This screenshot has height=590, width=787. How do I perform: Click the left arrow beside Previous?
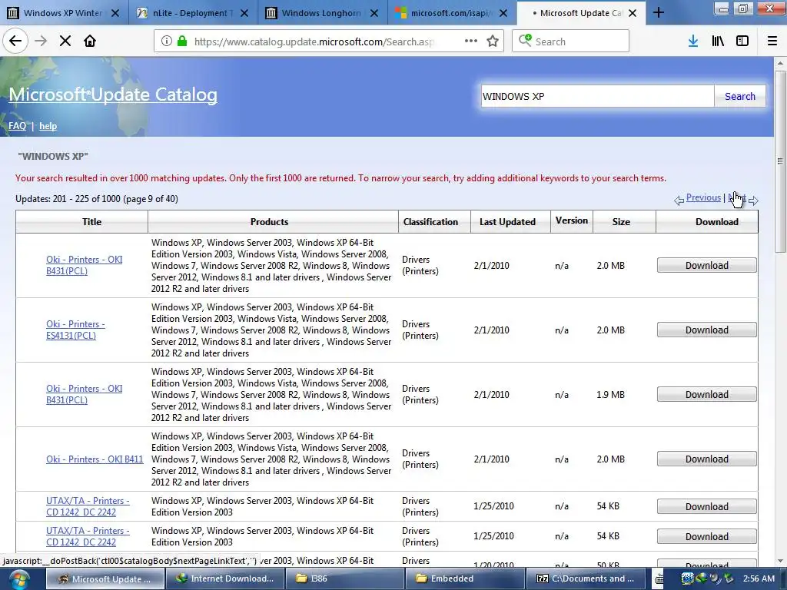click(679, 201)
